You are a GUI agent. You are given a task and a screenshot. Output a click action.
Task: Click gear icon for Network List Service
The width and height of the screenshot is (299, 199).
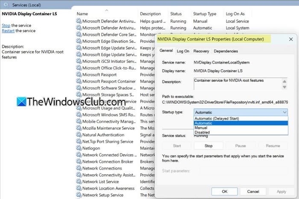[x=79, y=181]
